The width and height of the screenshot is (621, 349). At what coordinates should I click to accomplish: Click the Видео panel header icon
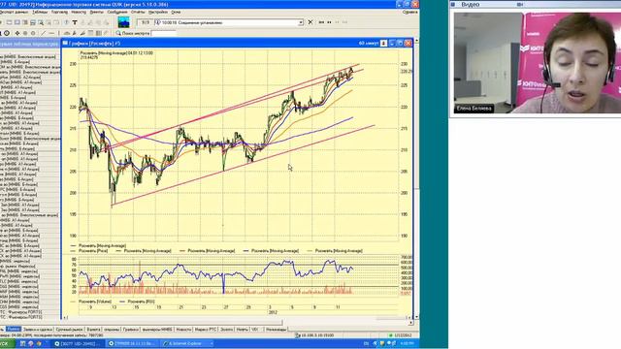[453, 4]
